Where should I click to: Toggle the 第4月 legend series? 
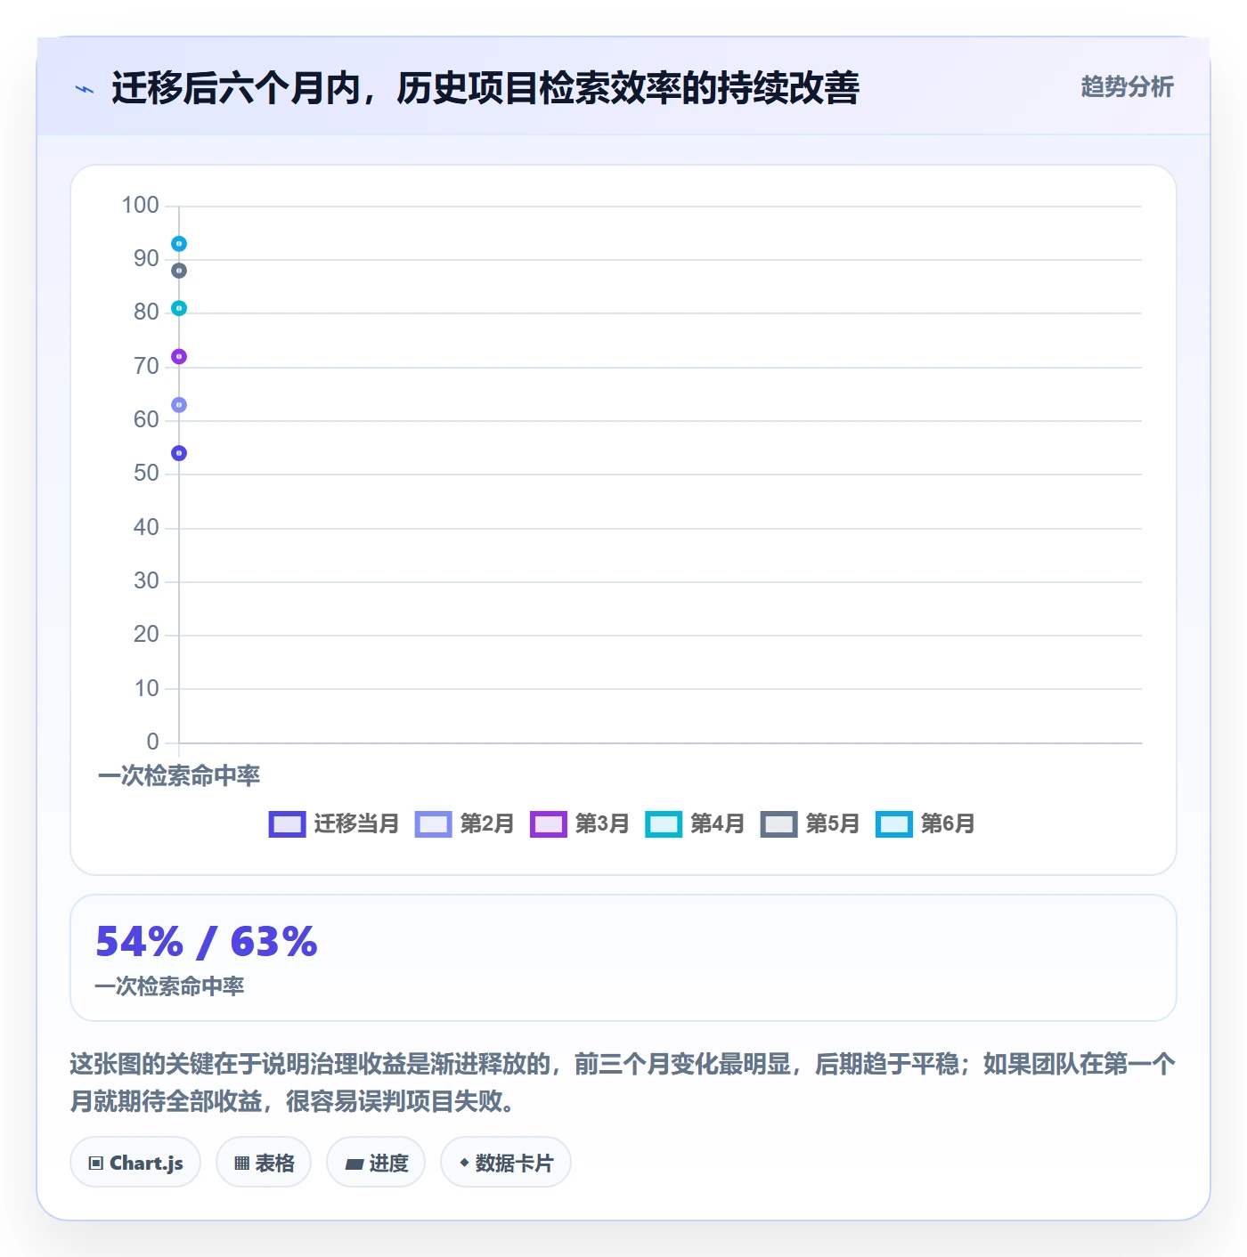click(x=695, y=823)
